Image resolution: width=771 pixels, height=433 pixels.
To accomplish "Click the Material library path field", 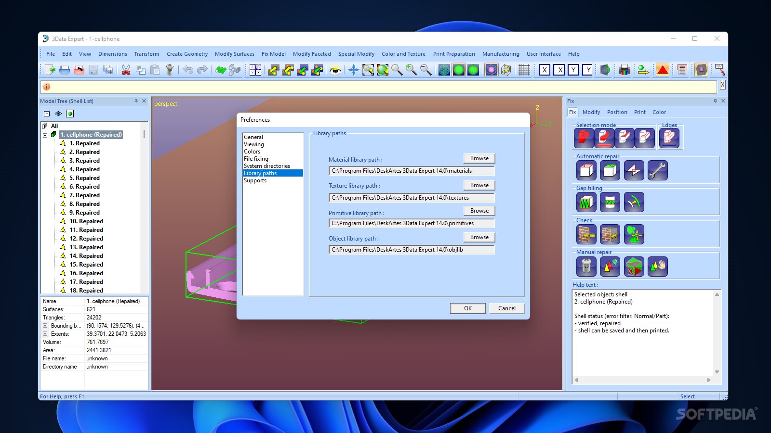I will tap(412, 171).
